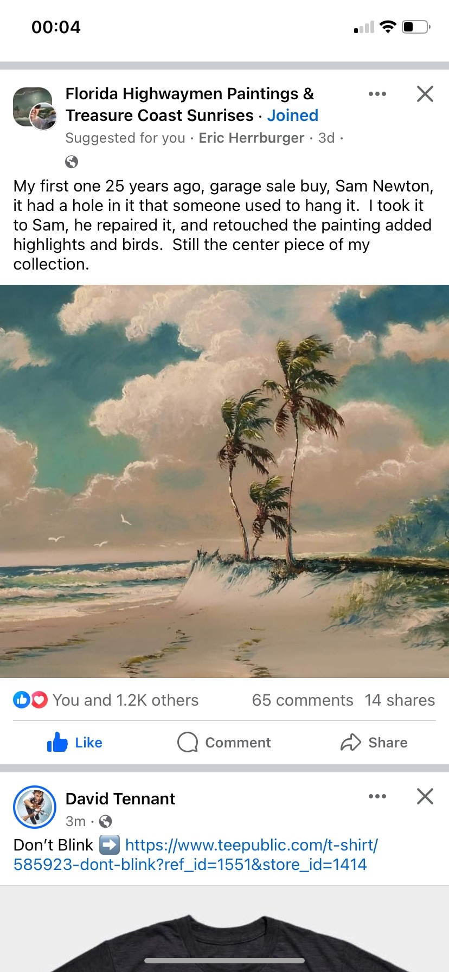The height and width of the screenshot is (972, 449).
Task: Open options menu for the Highwaymen post
Action: 377,94
